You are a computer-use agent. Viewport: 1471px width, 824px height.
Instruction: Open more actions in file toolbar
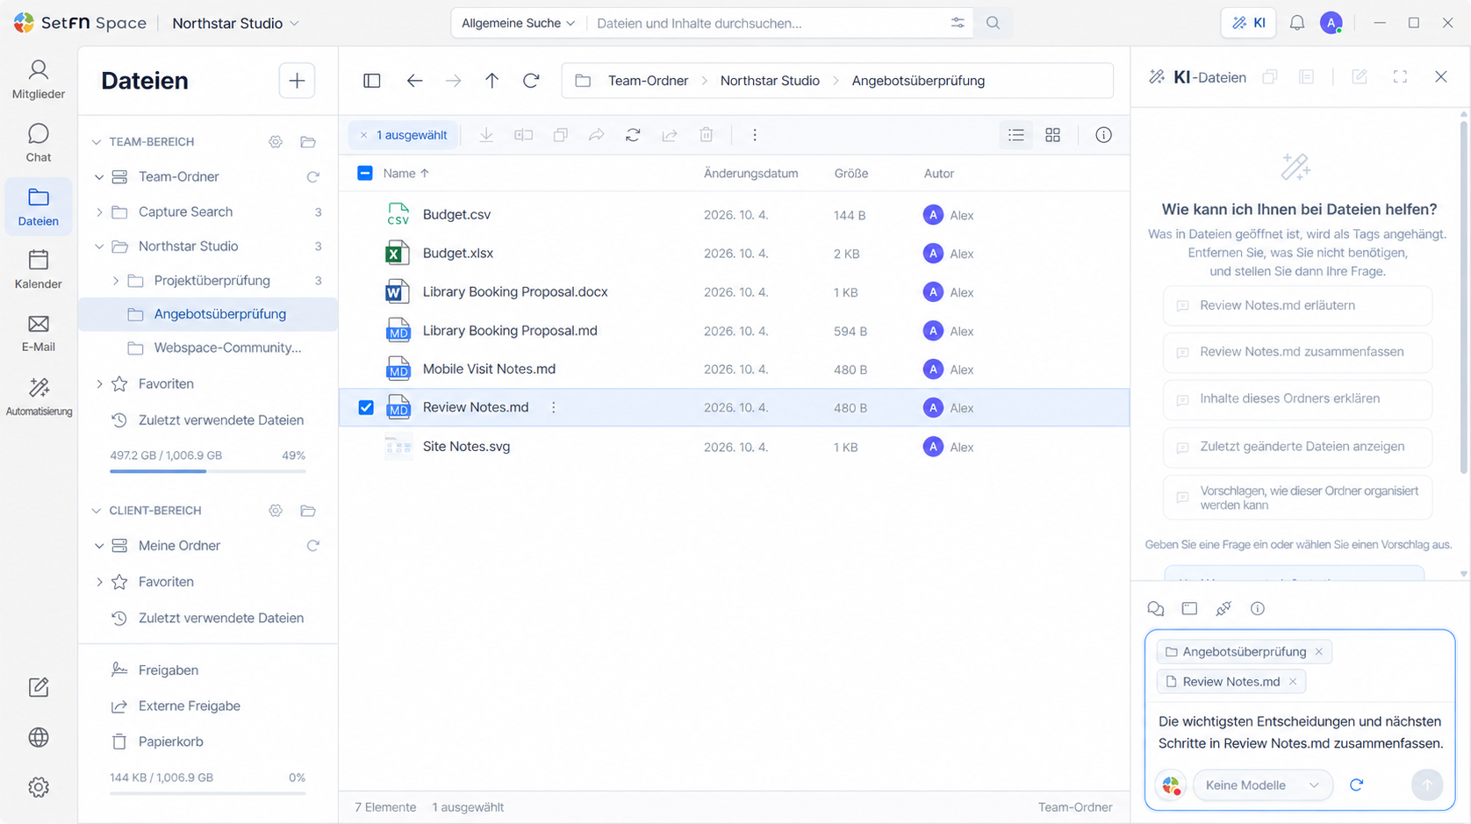point(755,135)
